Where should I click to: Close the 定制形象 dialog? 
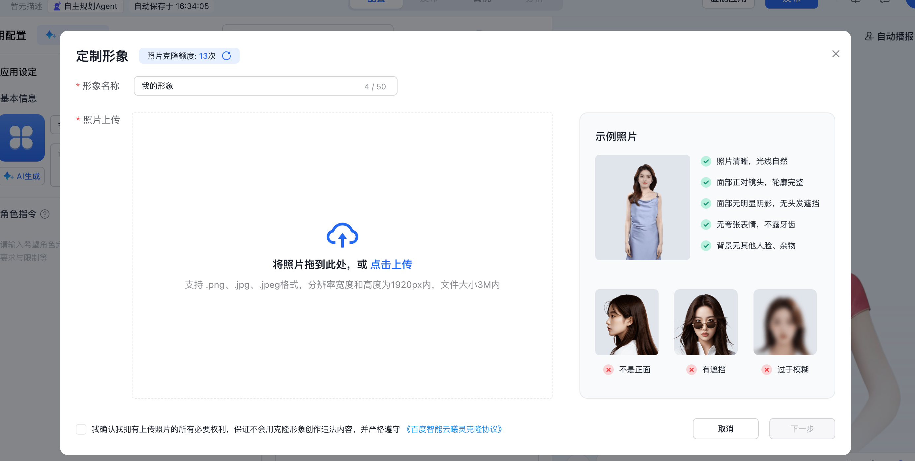click(836, 54)
